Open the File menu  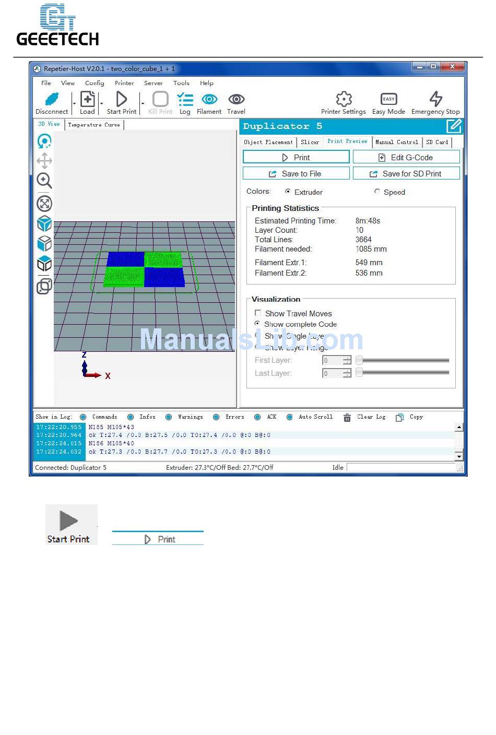[46, 83]
